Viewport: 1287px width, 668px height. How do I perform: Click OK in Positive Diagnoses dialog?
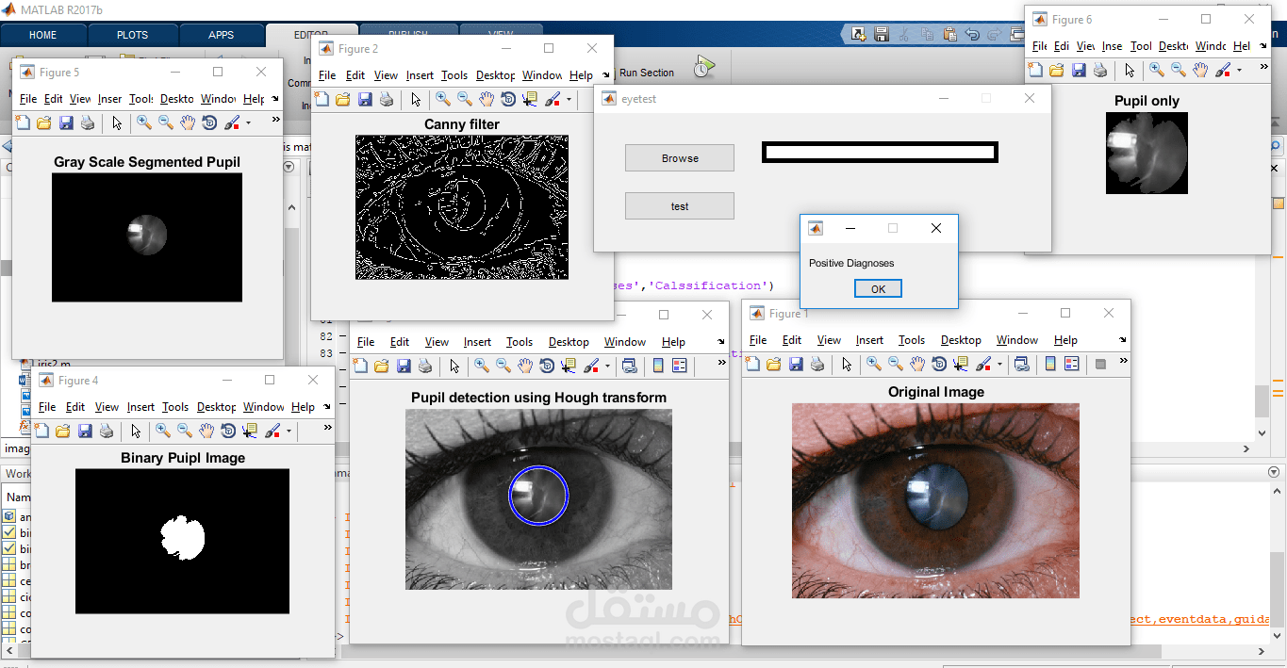click(878, 288)
